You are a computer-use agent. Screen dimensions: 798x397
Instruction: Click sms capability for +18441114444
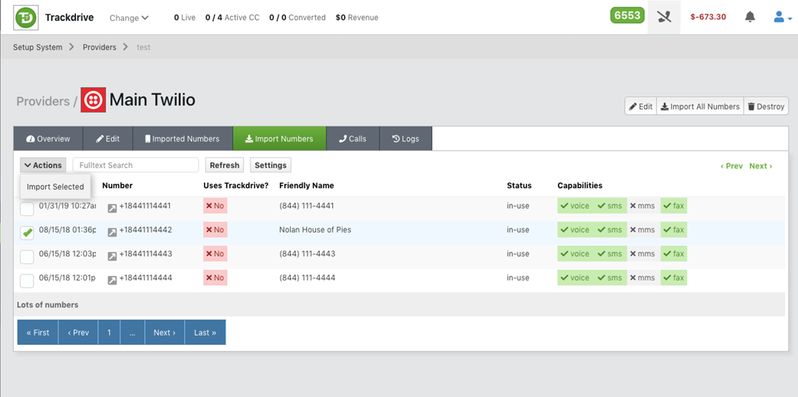[x=609, y=277]
